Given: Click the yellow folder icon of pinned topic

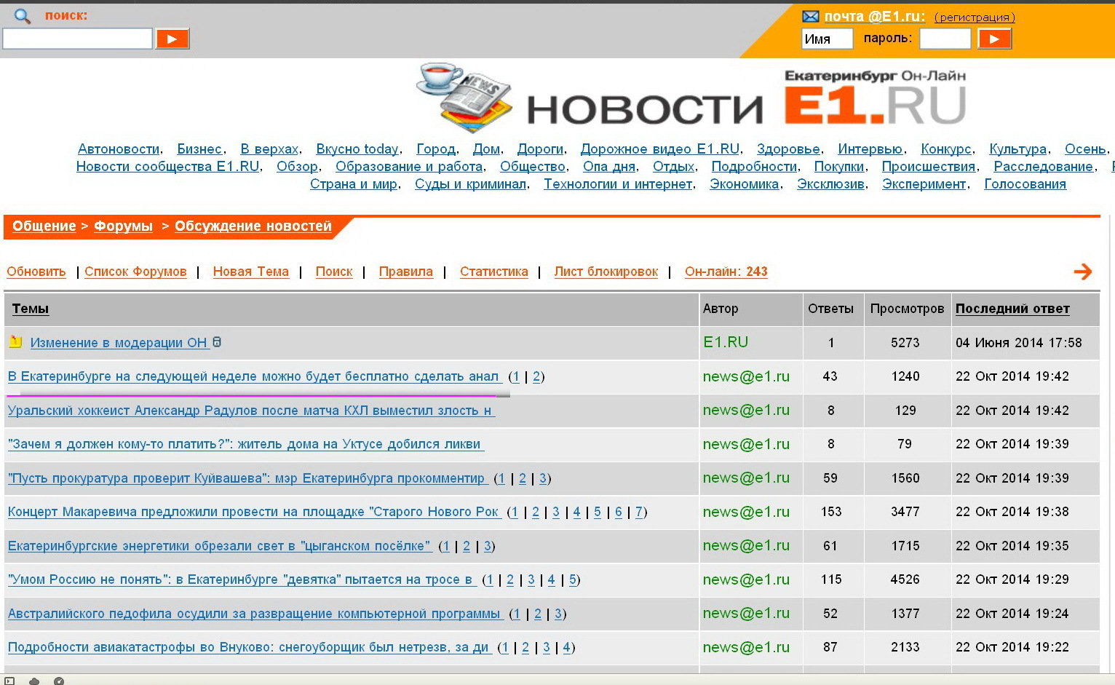Looking at the screenshot, I should tap(15, 341).
